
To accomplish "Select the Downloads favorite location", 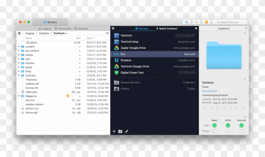I will (x=63, y=29).
